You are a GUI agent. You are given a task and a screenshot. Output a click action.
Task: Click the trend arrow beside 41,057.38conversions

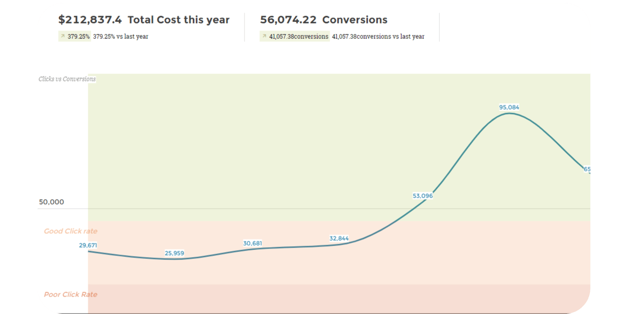point(264,36)
